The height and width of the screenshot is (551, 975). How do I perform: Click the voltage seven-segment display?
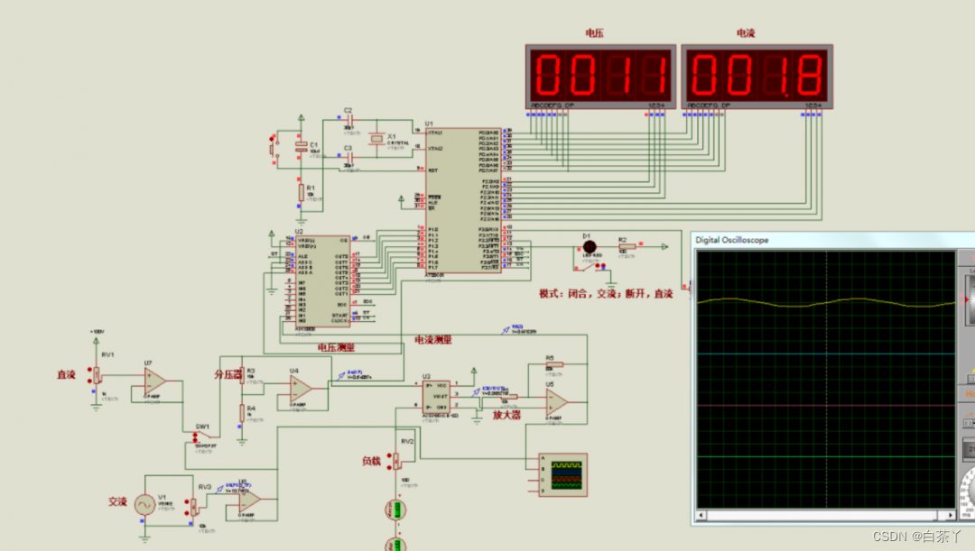600,77
